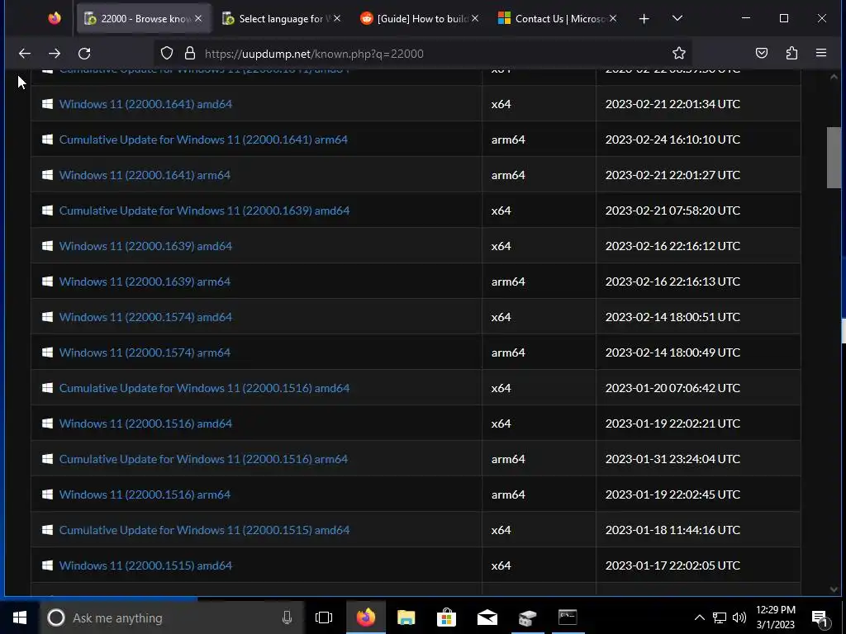Viewport: 846px width, 634px height.
Task: Open Mail app from the taskbar
Action: tap(487, 617)
